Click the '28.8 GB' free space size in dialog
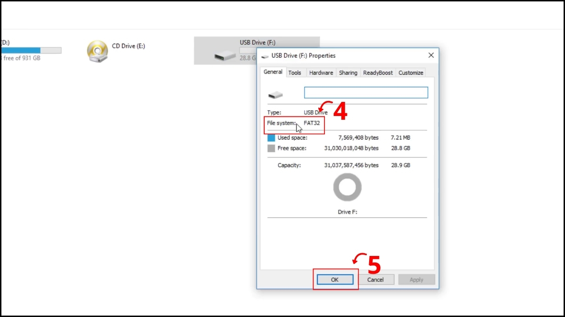This screenshot has height=317, width=565. (x=400, y=148)
